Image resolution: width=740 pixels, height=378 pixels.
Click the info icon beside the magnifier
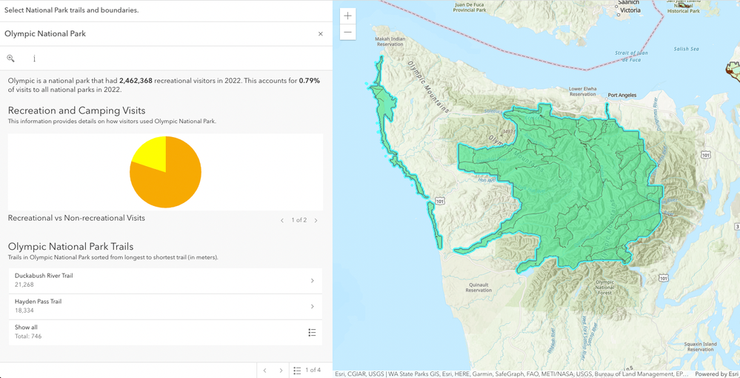(34, 59)
